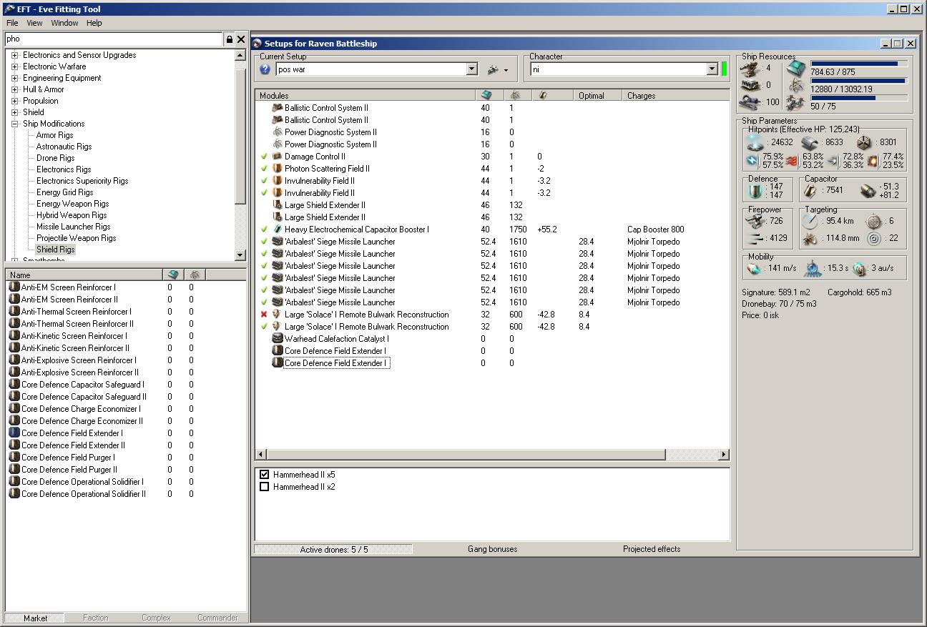Screen dimensions: 927x627
Task: Expand the Hull & Armor category
Action: tap(14, 89)
